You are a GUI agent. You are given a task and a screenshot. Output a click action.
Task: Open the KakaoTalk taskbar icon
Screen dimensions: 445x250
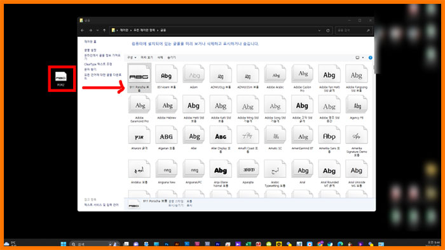click(x=279, y=244)
